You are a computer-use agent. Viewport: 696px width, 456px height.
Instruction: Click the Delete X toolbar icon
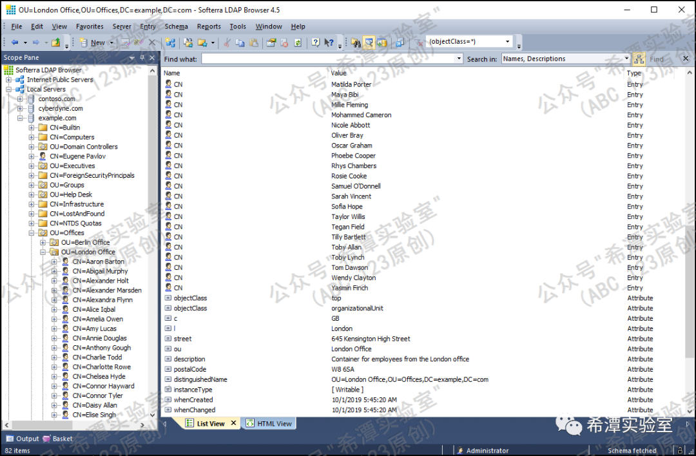[x=152, y=43]
